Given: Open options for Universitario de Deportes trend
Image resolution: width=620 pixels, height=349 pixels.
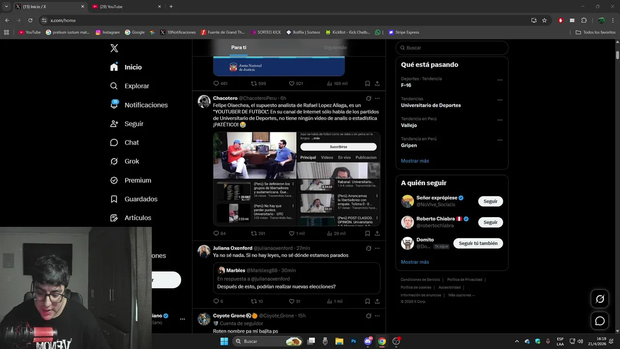Looking at the screenshot, I should pos(500,100).
